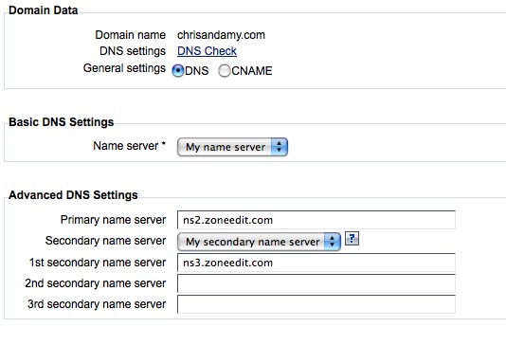Click the 'DNS settings' label

coord(133,51)
